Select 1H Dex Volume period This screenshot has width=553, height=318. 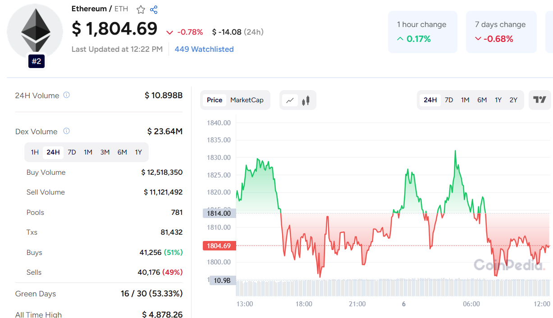35,152
